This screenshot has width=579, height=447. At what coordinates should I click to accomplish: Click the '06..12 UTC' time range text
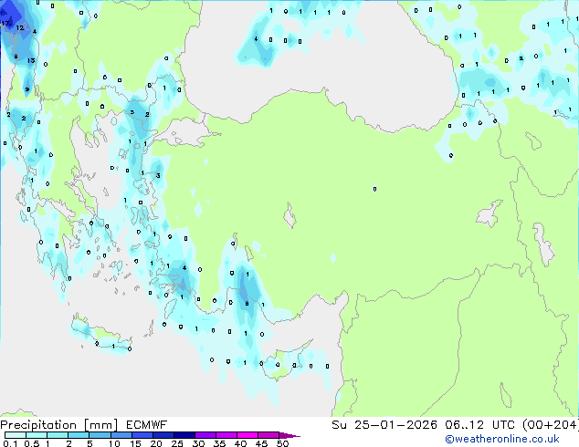tap(480, 425)
